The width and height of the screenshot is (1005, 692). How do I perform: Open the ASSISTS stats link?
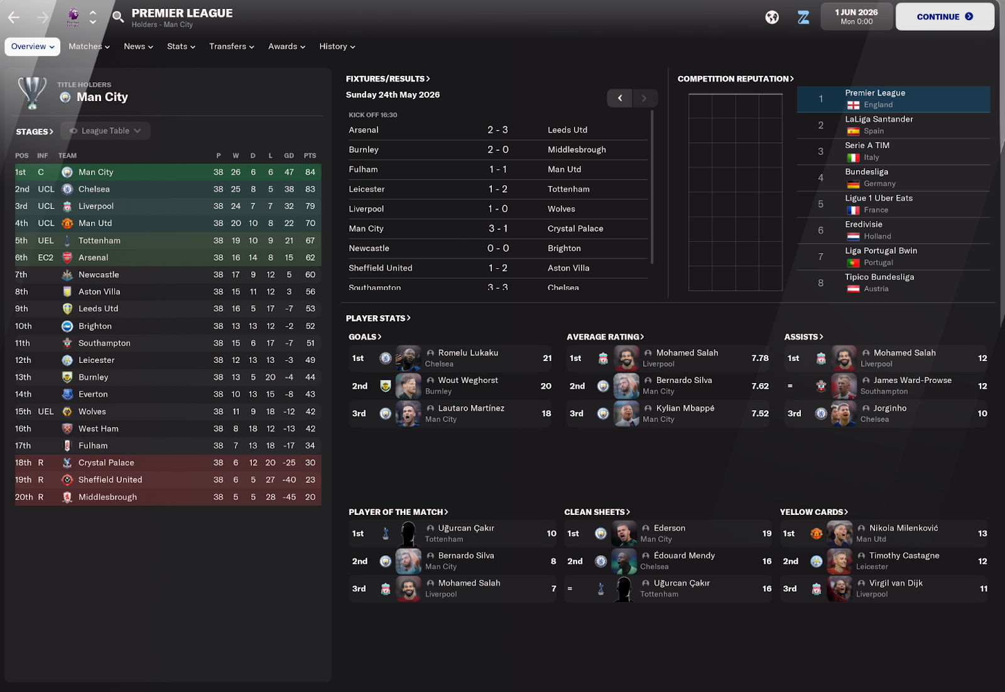coord(803,337)
